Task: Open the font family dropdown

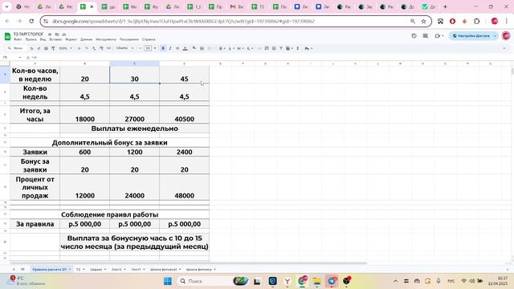Action: (125, 48)
